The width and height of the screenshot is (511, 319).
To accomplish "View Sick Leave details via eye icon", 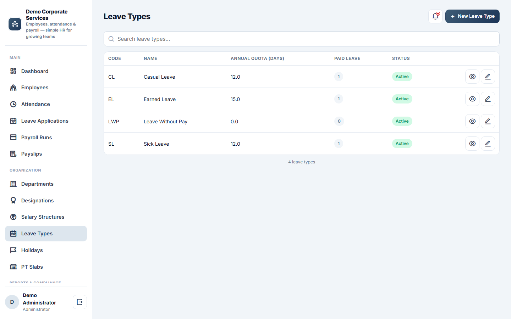I will tap(472, 144).
